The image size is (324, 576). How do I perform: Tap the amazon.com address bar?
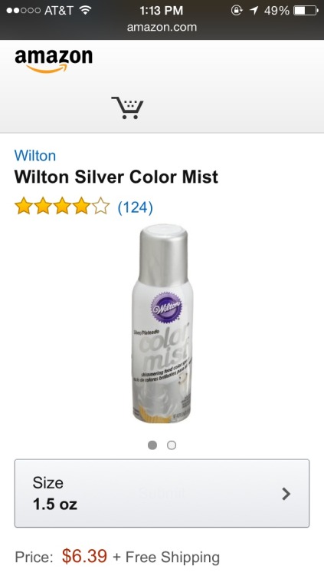point(162,27)
